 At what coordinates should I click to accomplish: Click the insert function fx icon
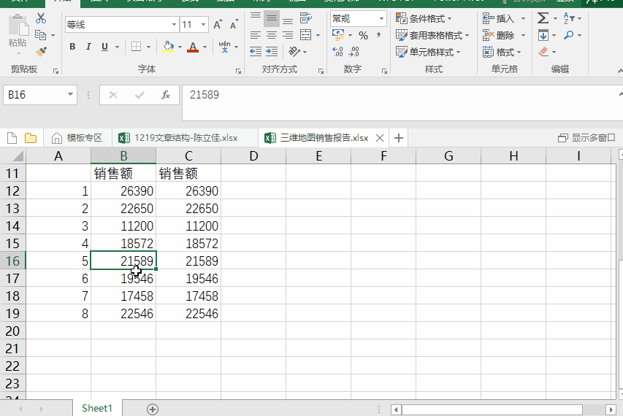[x=166, y=95]
